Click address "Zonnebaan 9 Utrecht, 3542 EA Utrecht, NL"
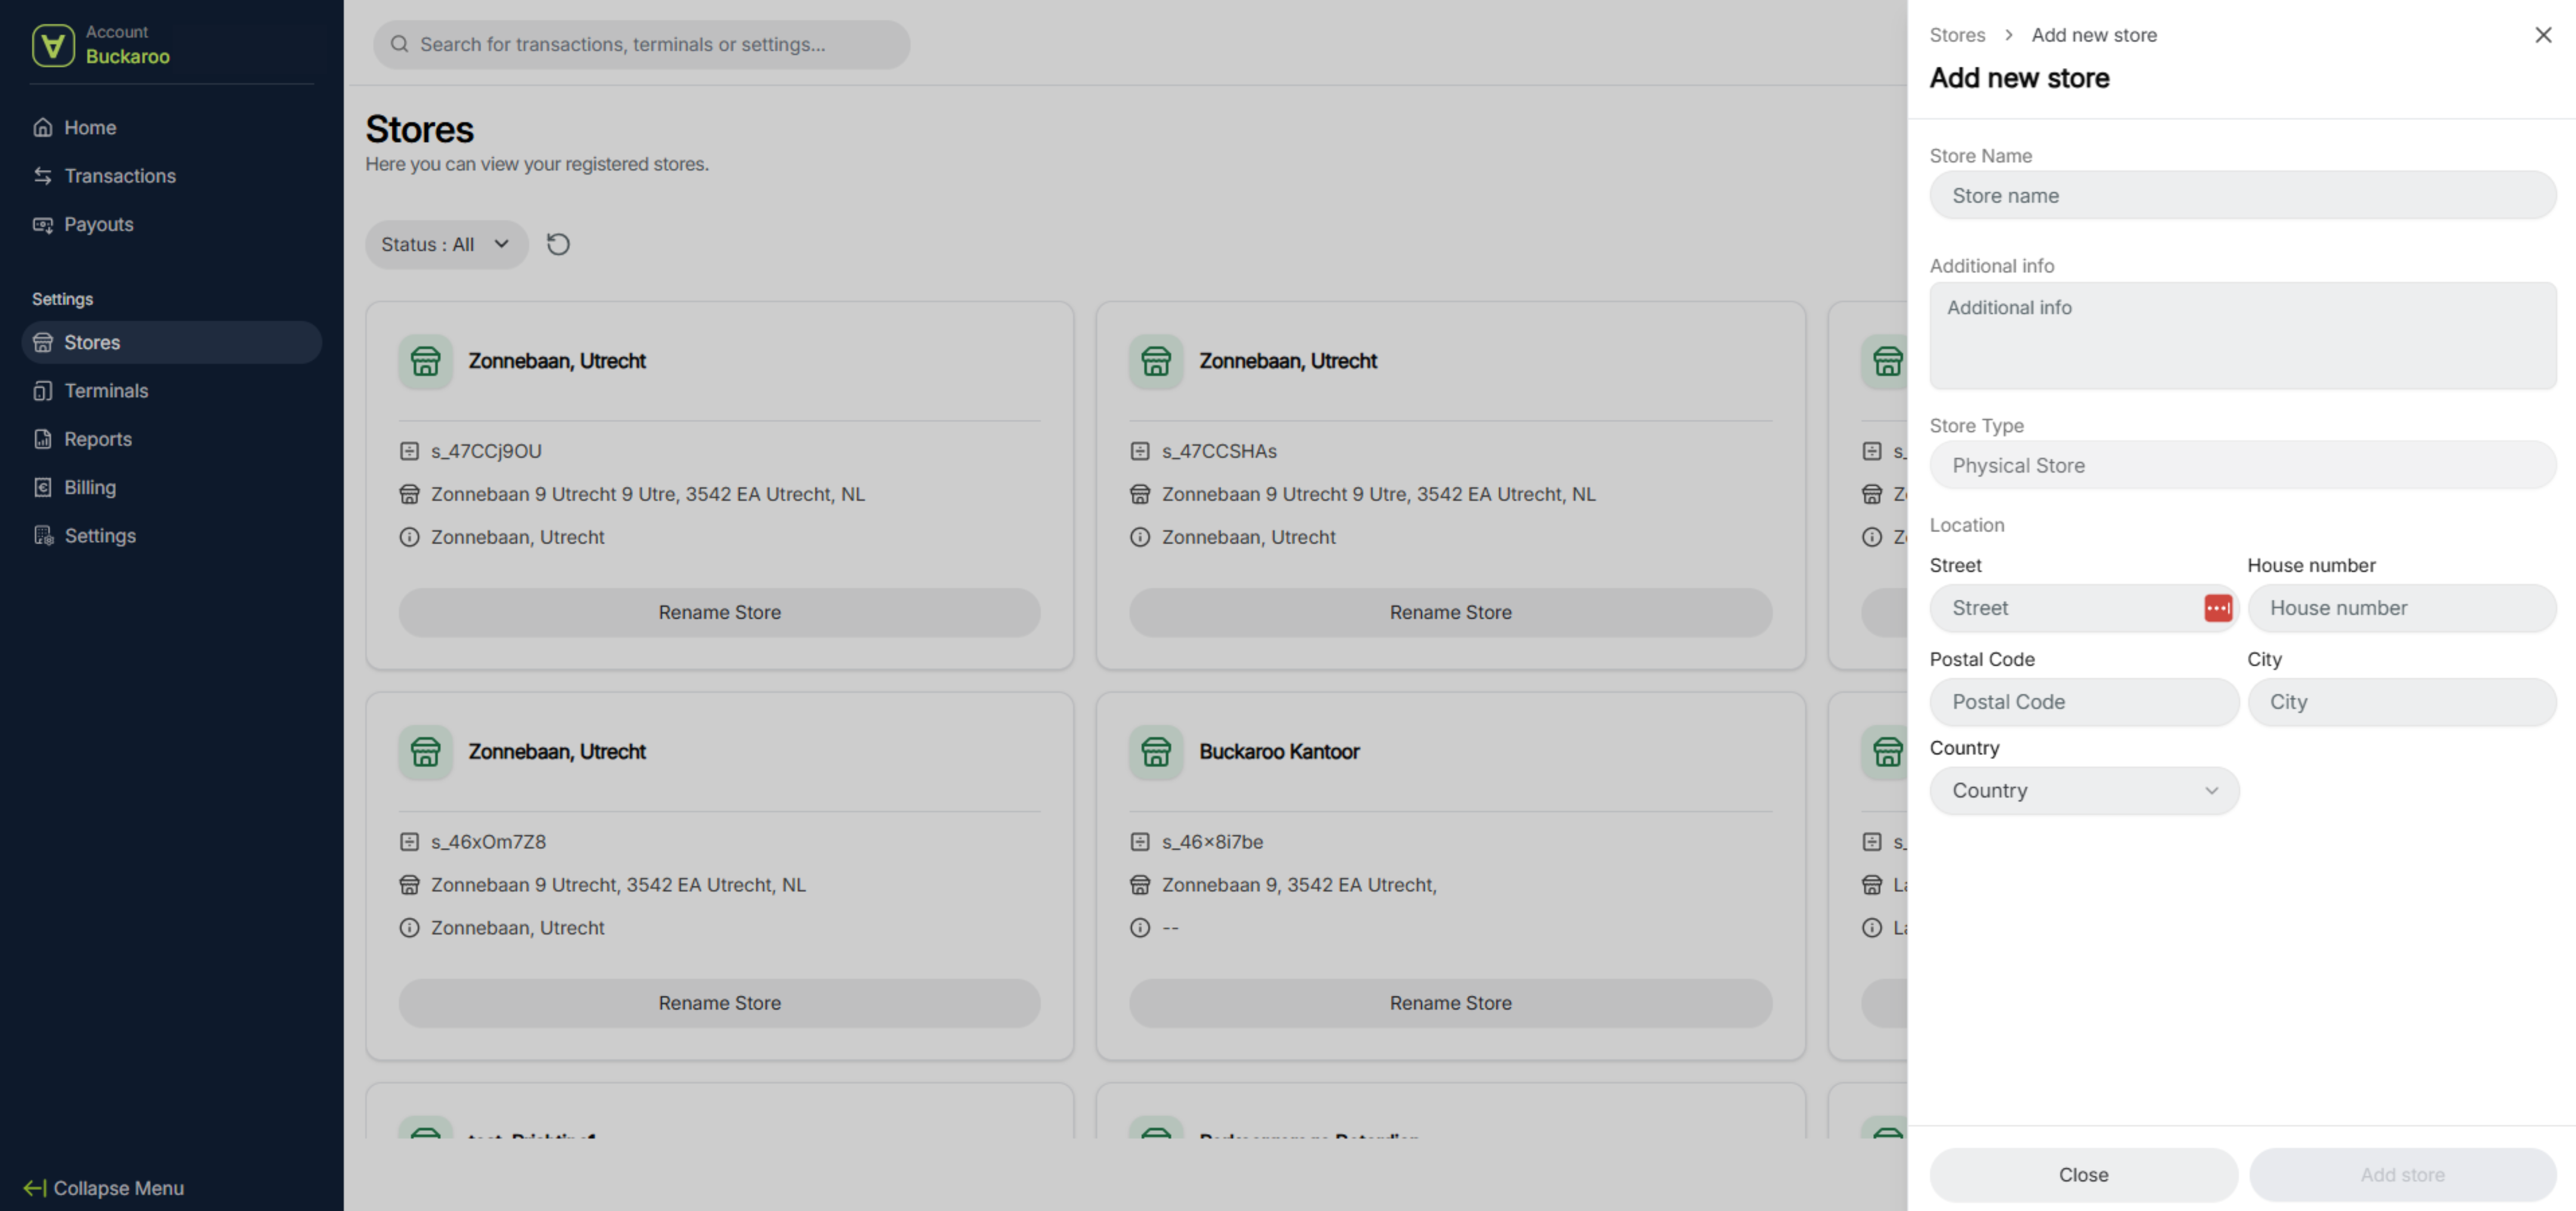 click(618, 885)
